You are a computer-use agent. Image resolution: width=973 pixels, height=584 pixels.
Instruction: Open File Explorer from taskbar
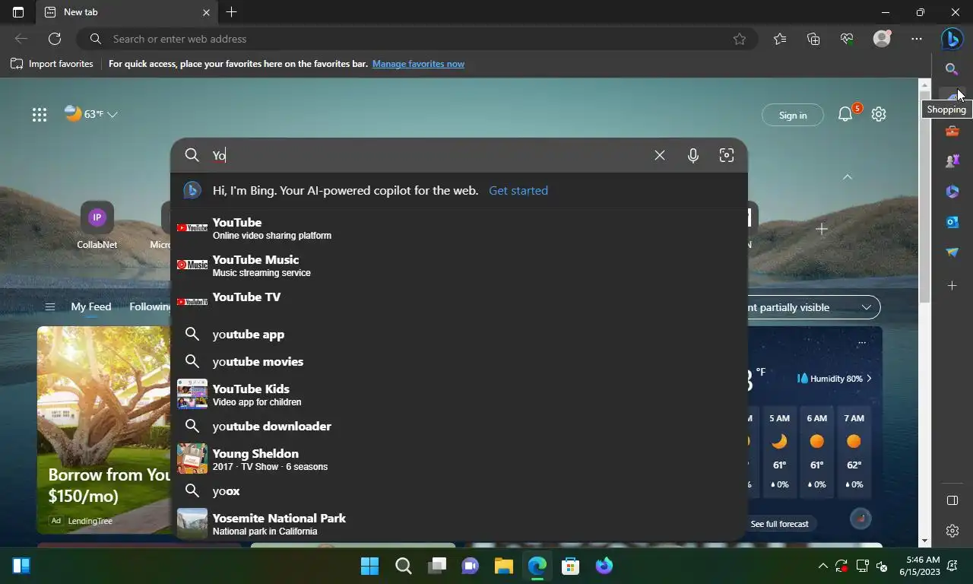click(503, 566)
